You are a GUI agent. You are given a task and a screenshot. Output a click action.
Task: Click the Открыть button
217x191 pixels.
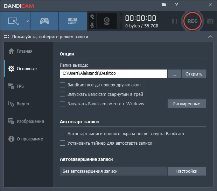coord(194,74)
